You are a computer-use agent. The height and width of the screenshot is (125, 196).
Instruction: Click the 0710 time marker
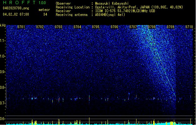click(189, 27)
